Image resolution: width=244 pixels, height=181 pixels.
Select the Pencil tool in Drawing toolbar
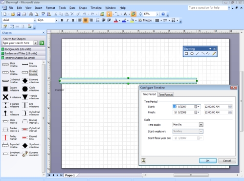coord(214,54)
